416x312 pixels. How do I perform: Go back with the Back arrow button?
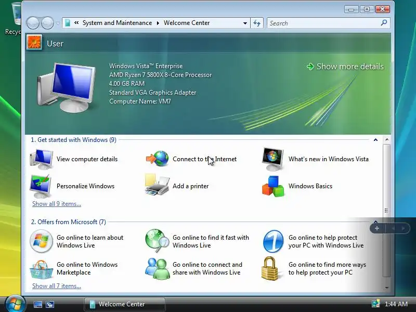[33, 23]
